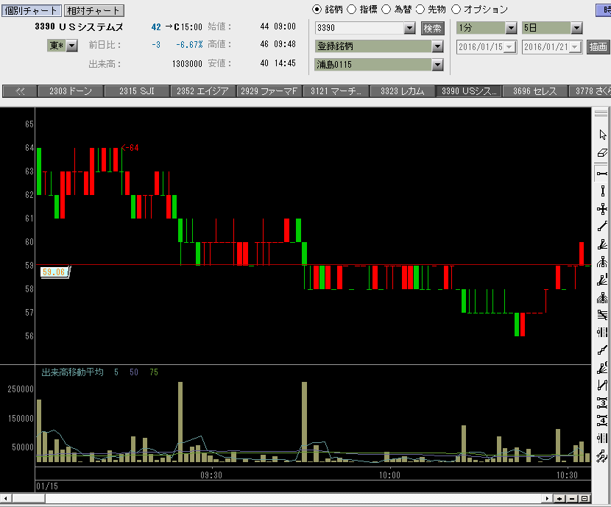Image resolution: width=611 pixels, height=507 pixels.
Task: Open the 2016/01/21 end date picker
Action: (575, 47)
